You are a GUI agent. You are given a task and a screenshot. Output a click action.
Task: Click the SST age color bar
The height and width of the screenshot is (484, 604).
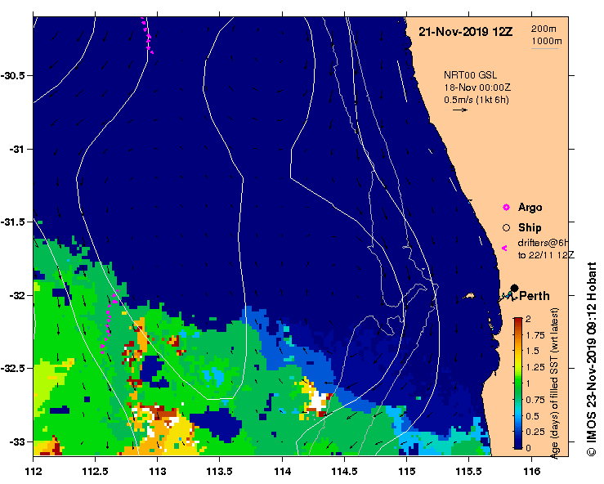[x=517, y=383]
